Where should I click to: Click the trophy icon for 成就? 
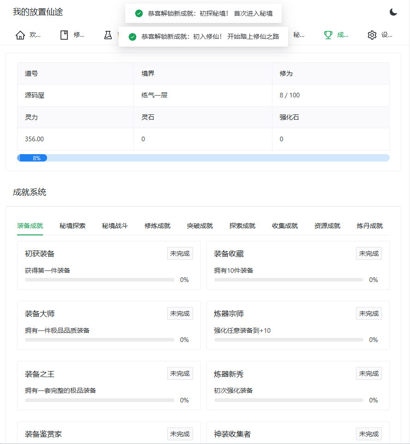[x=328, y=35]
